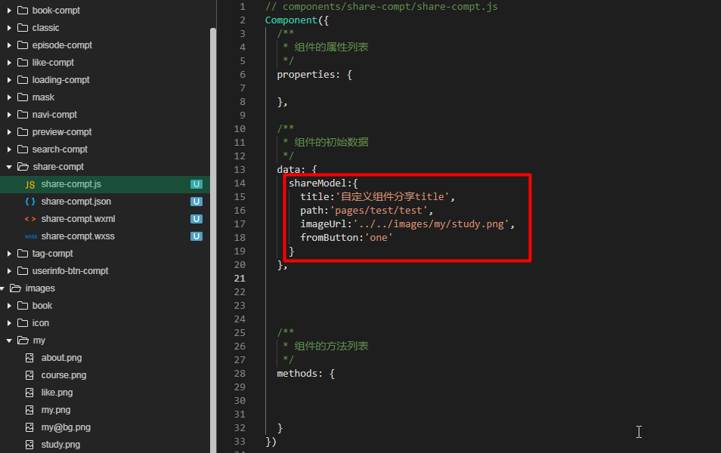The height and width of the screenshot is (453, 721).
Task: Click the 'shareModel:{' code line
Action: click(323, 183)
